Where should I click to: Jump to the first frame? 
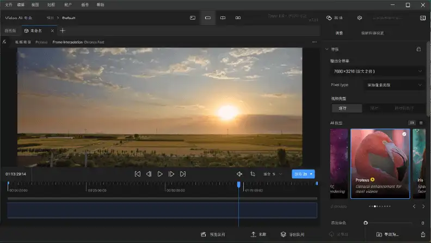click(138, 174)
